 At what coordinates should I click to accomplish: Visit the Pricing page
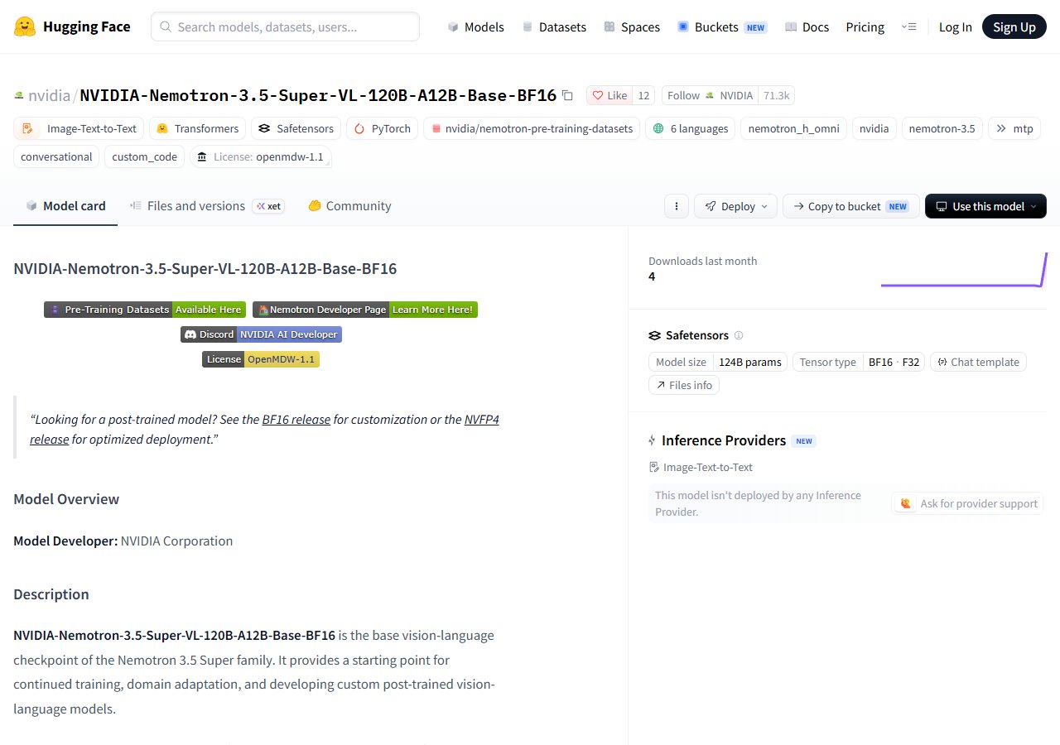point(865,26)
